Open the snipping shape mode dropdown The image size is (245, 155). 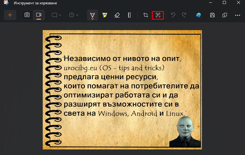(x=56, y=15)
